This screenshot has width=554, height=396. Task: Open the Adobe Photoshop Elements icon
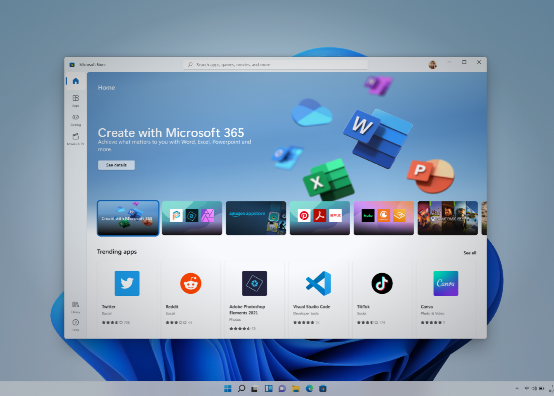(x=255, y=283)
